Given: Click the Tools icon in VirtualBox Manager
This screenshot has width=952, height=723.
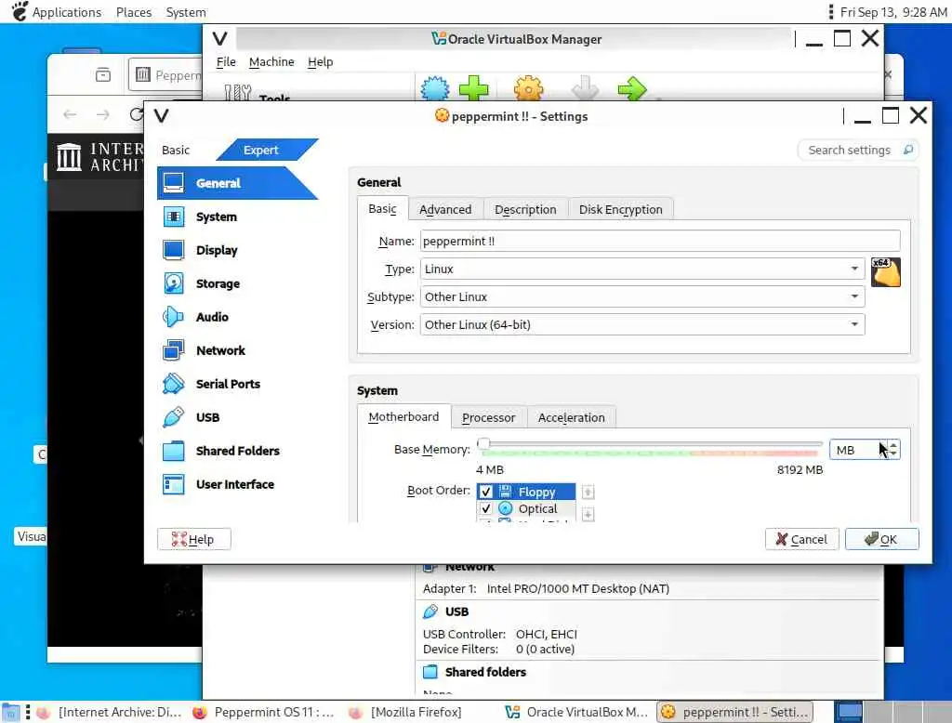Looking at the screenshot, I should coord(237,92).
